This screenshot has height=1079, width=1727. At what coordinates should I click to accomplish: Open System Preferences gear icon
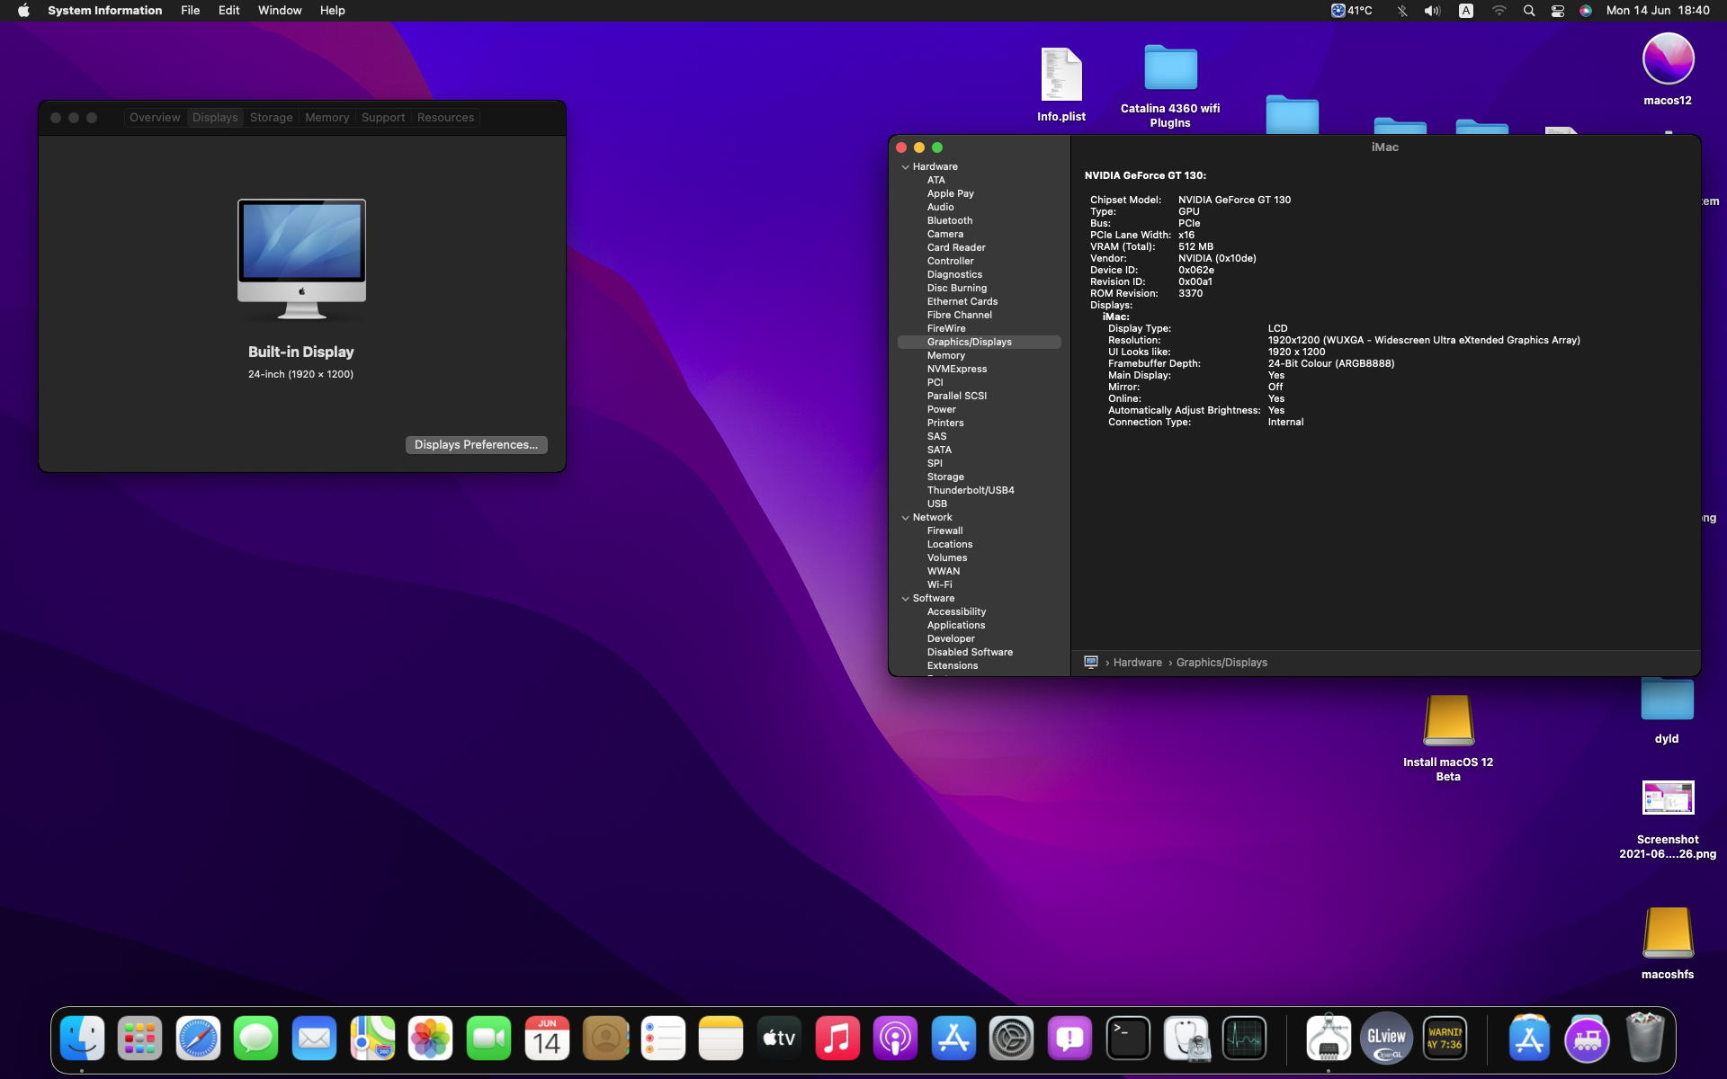pos(1011,1039)
